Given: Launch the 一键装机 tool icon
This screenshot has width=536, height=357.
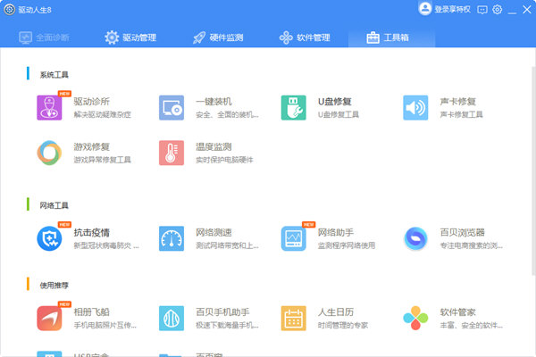Looking at the screenshot, I should point(172,108).
